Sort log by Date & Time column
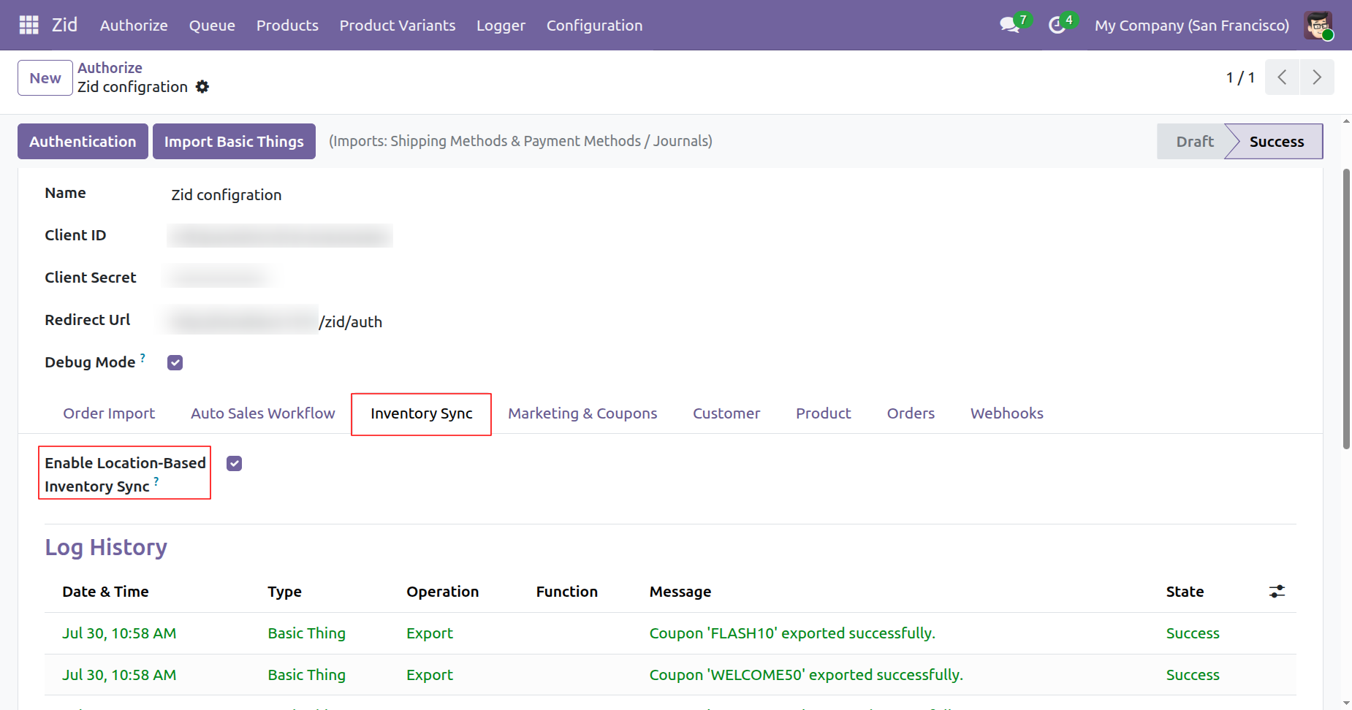This screenshot has height=710, width=1352. point(105,592)
